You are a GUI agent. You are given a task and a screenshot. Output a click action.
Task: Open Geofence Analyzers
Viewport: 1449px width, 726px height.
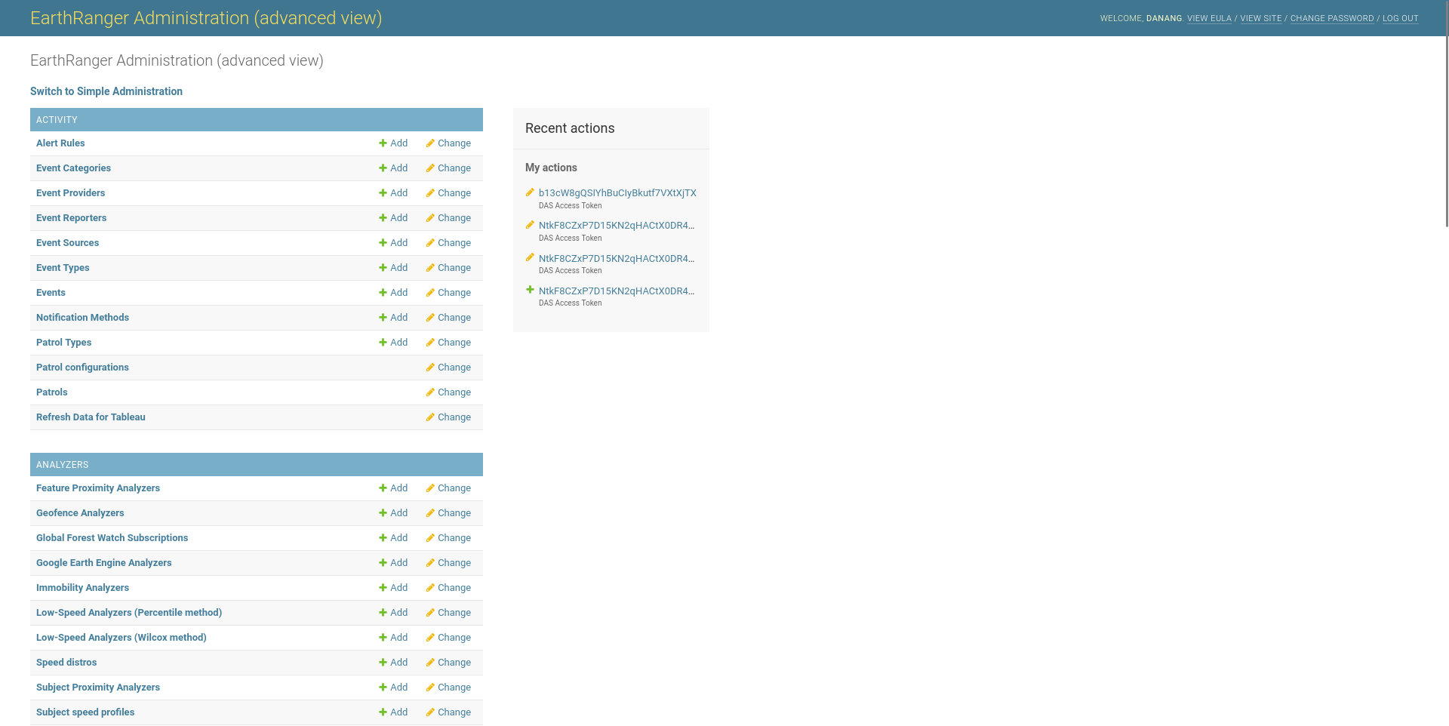tap(80, 513)
